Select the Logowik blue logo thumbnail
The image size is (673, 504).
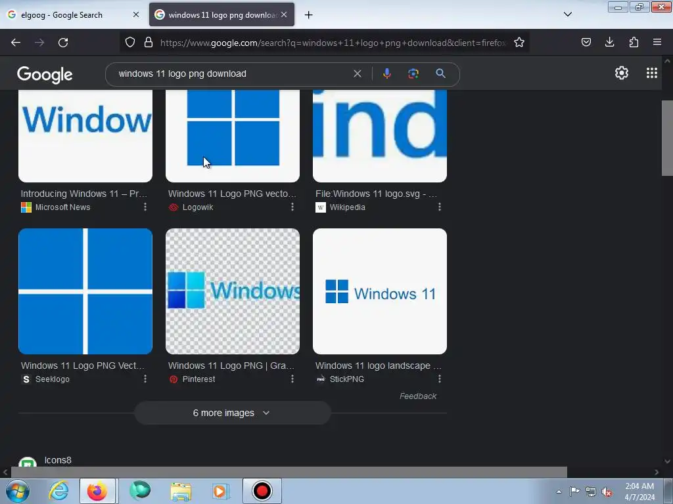click(233, 136)
